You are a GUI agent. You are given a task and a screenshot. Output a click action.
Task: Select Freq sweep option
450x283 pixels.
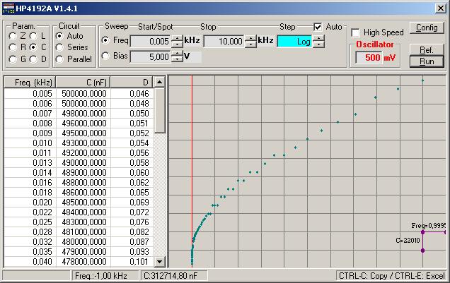click(x=105, y=40)
